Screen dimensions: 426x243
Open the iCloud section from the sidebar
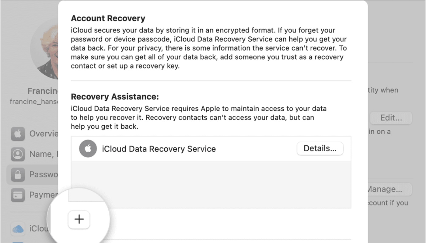[x=37, y=229]
